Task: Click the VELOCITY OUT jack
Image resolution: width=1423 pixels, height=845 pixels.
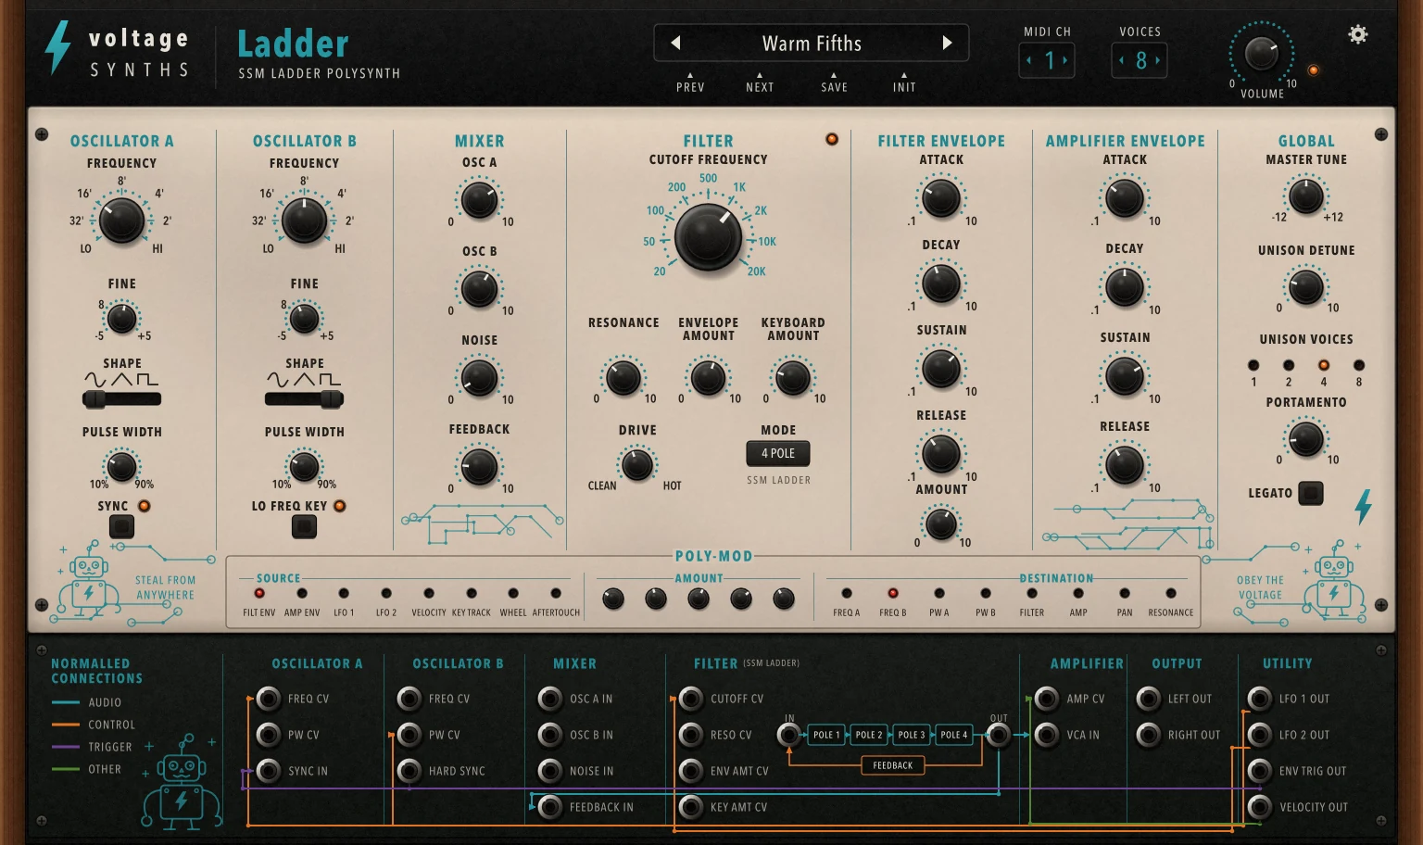Action: [x=1260, y=807]
